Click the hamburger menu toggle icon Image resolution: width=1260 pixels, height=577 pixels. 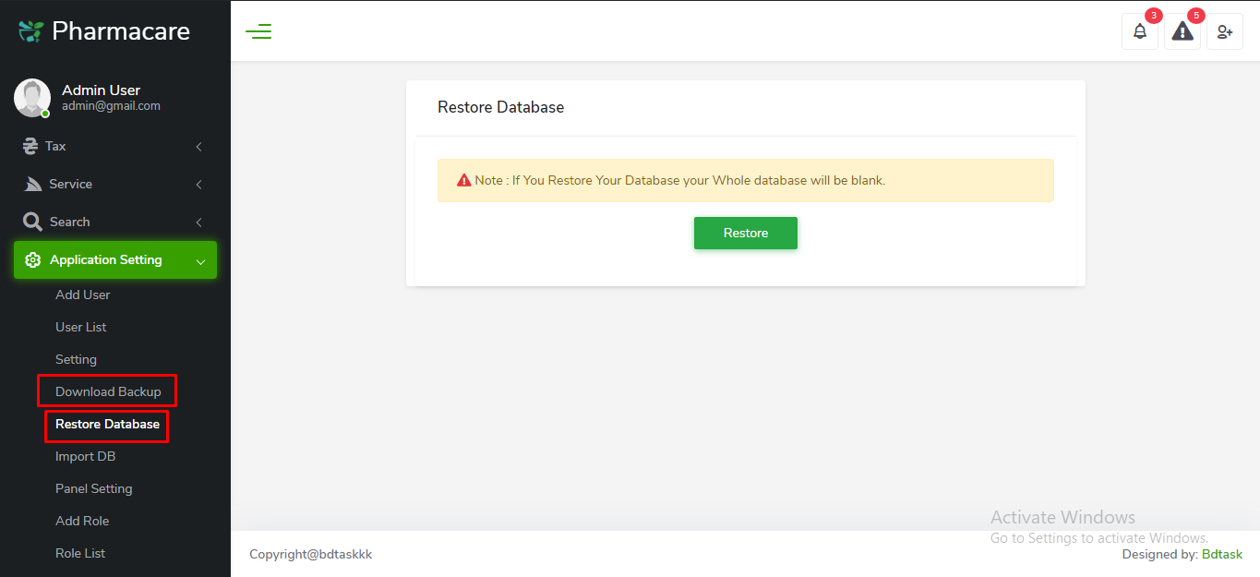click(x=258, y=30)
